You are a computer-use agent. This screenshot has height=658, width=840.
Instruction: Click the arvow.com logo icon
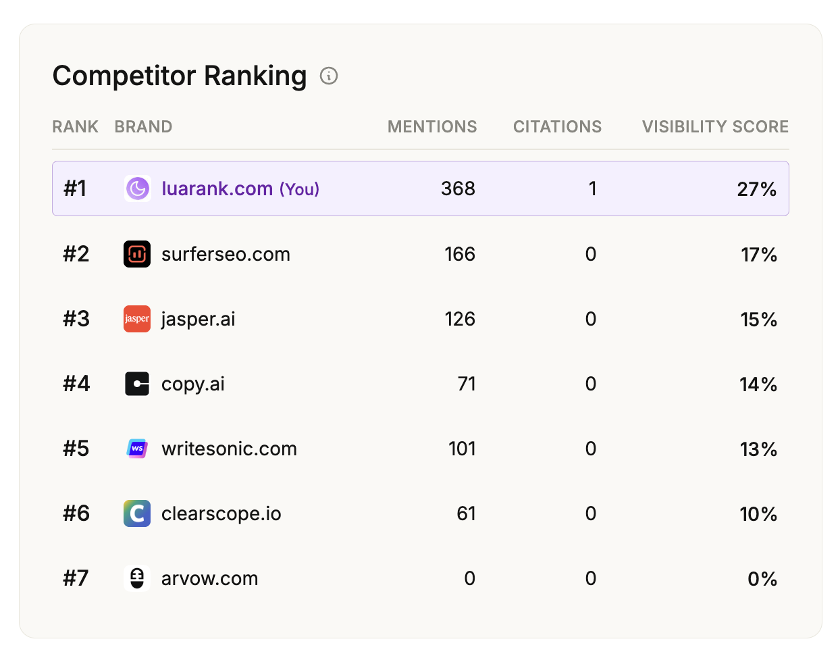137,578
